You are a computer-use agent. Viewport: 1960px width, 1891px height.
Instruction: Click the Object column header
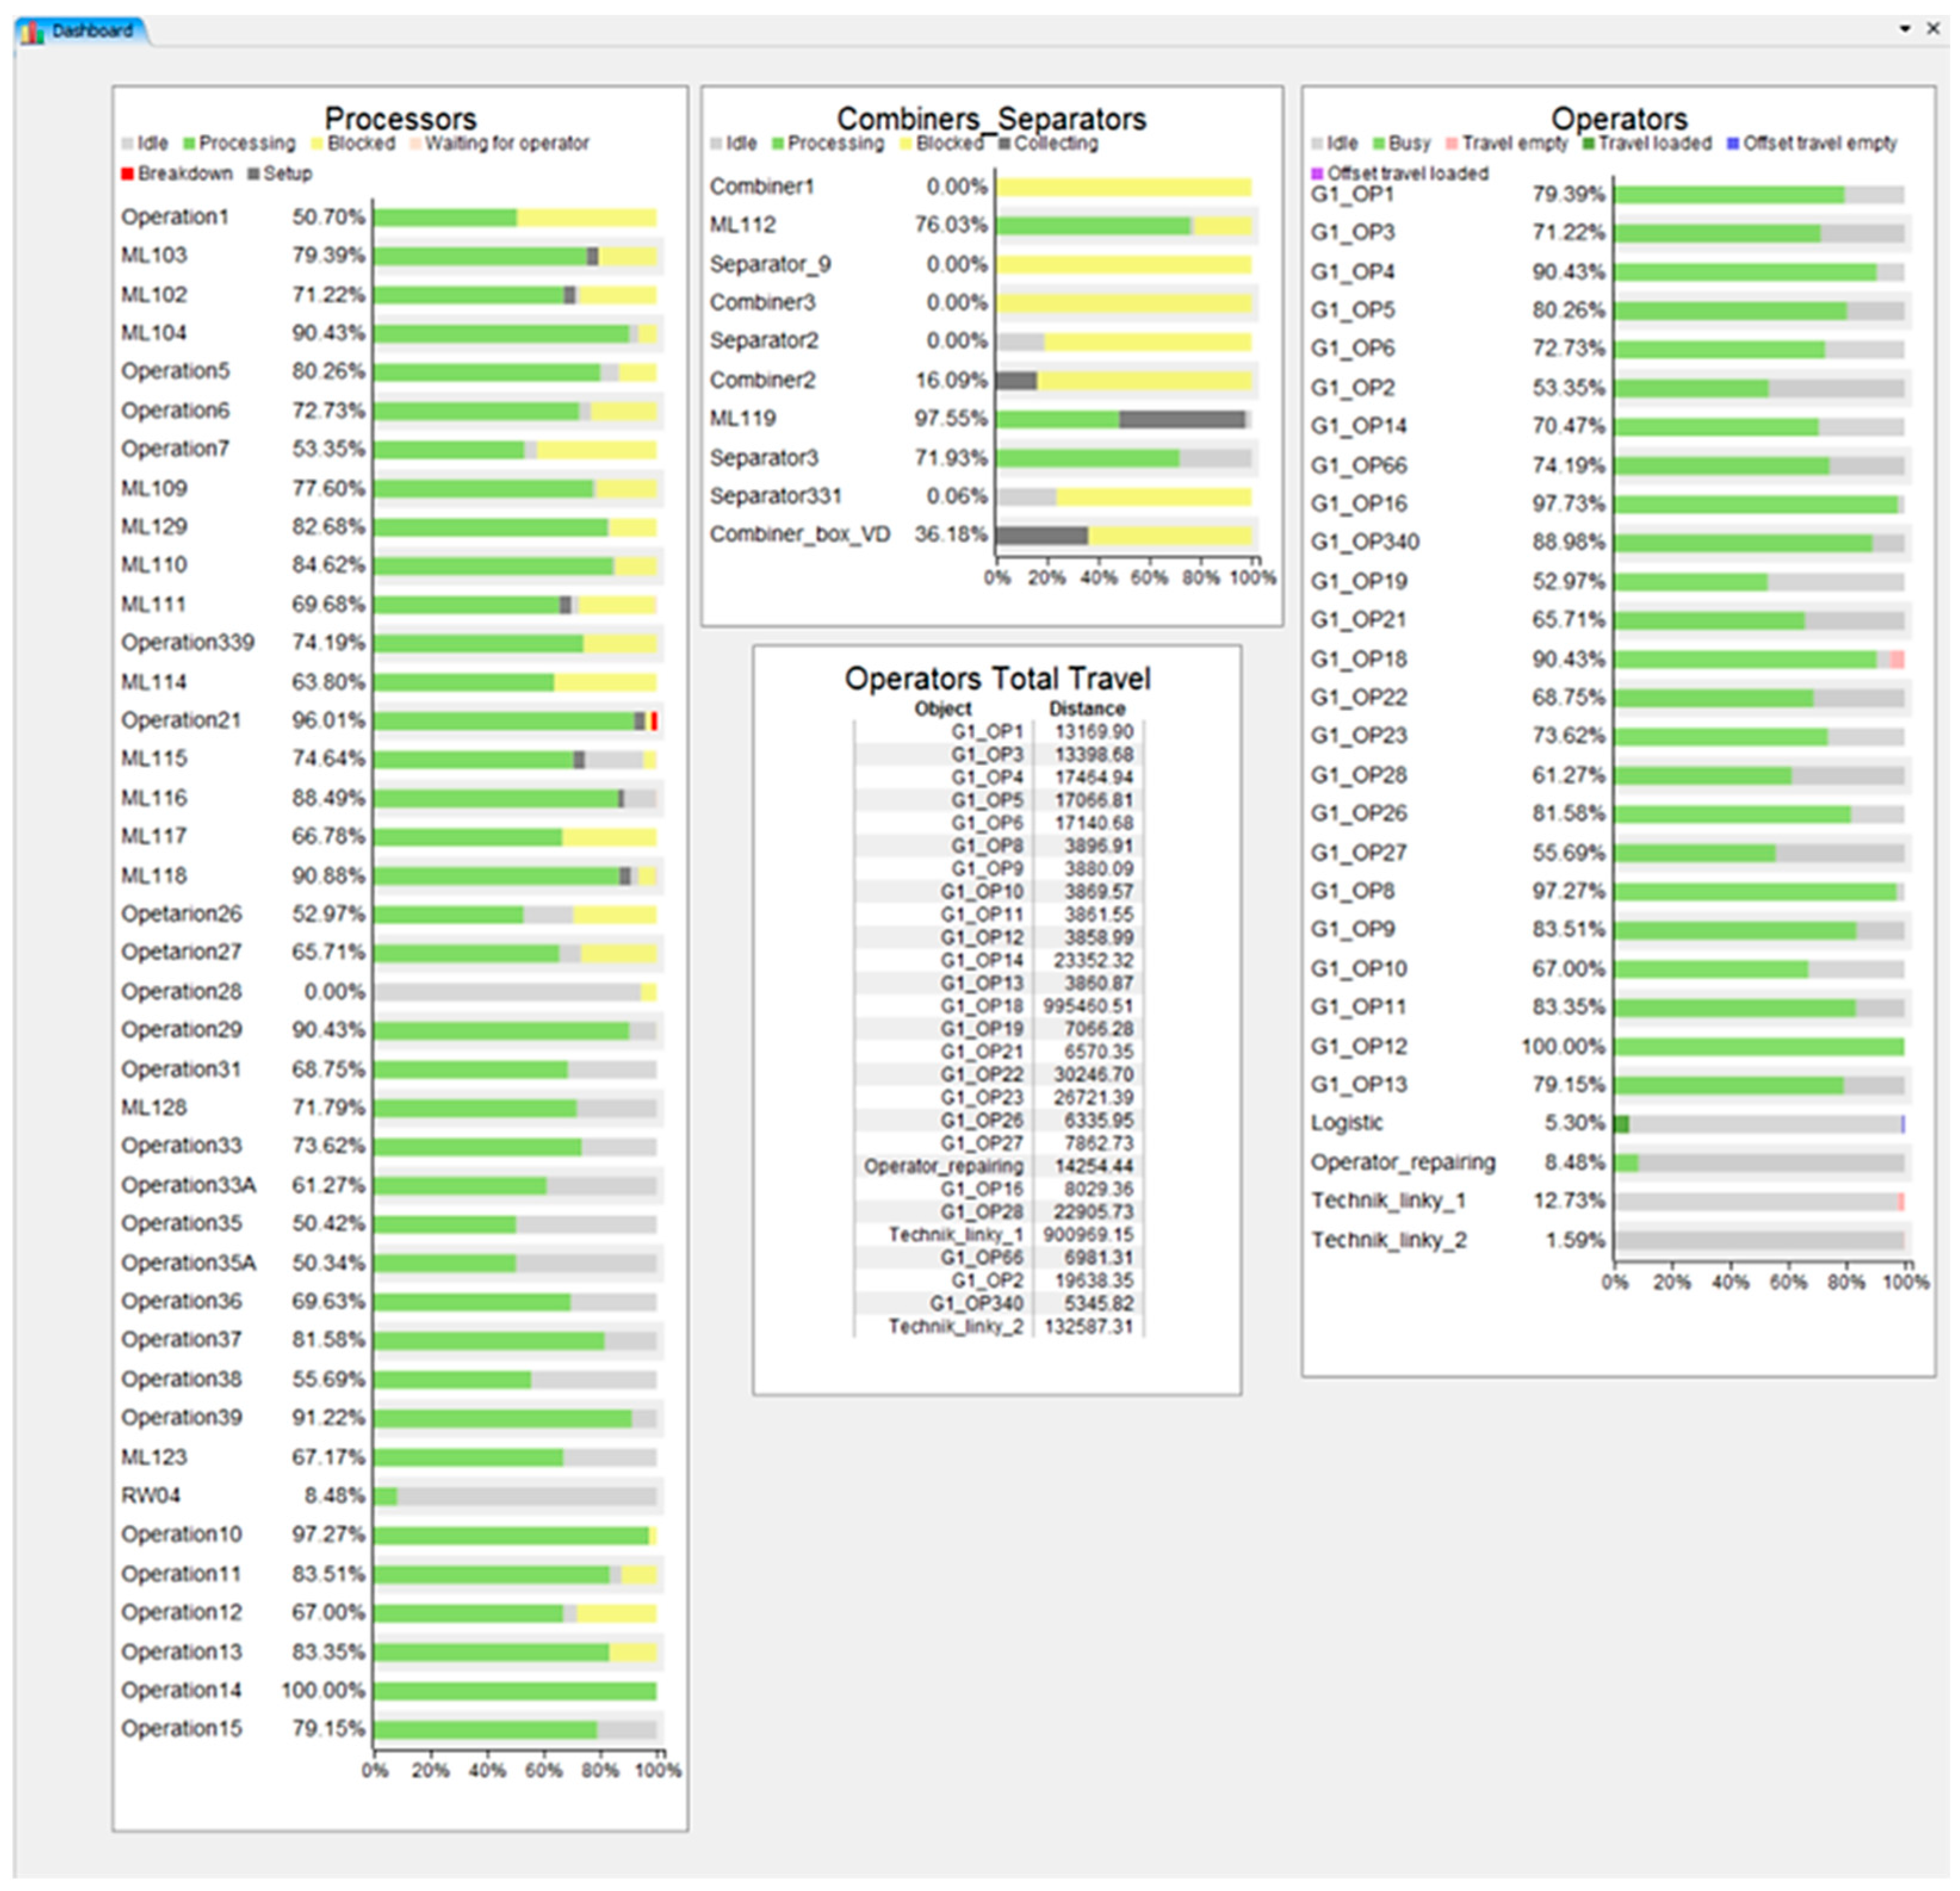[x=943, y=708]
